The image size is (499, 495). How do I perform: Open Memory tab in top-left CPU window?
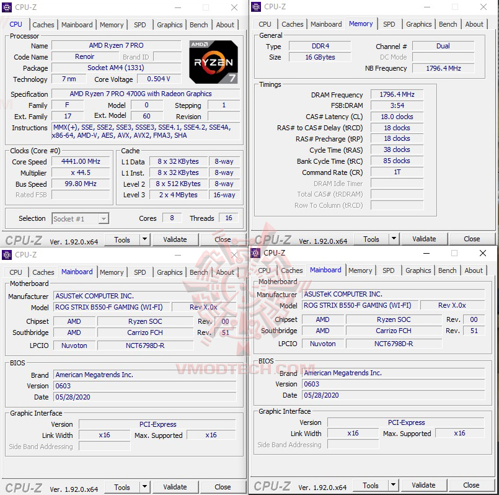click(x=112, y=25)
